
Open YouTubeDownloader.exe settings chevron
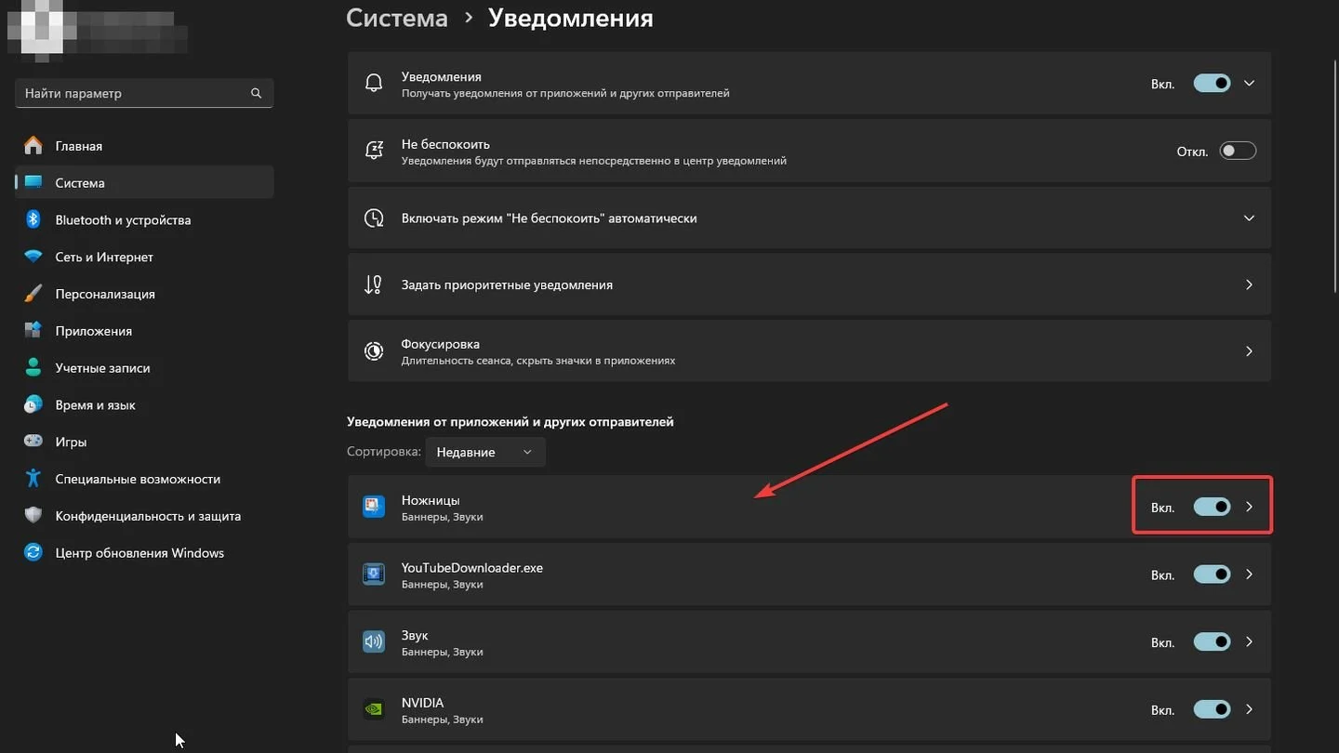pyautogui.click(x=1249, y=574)
